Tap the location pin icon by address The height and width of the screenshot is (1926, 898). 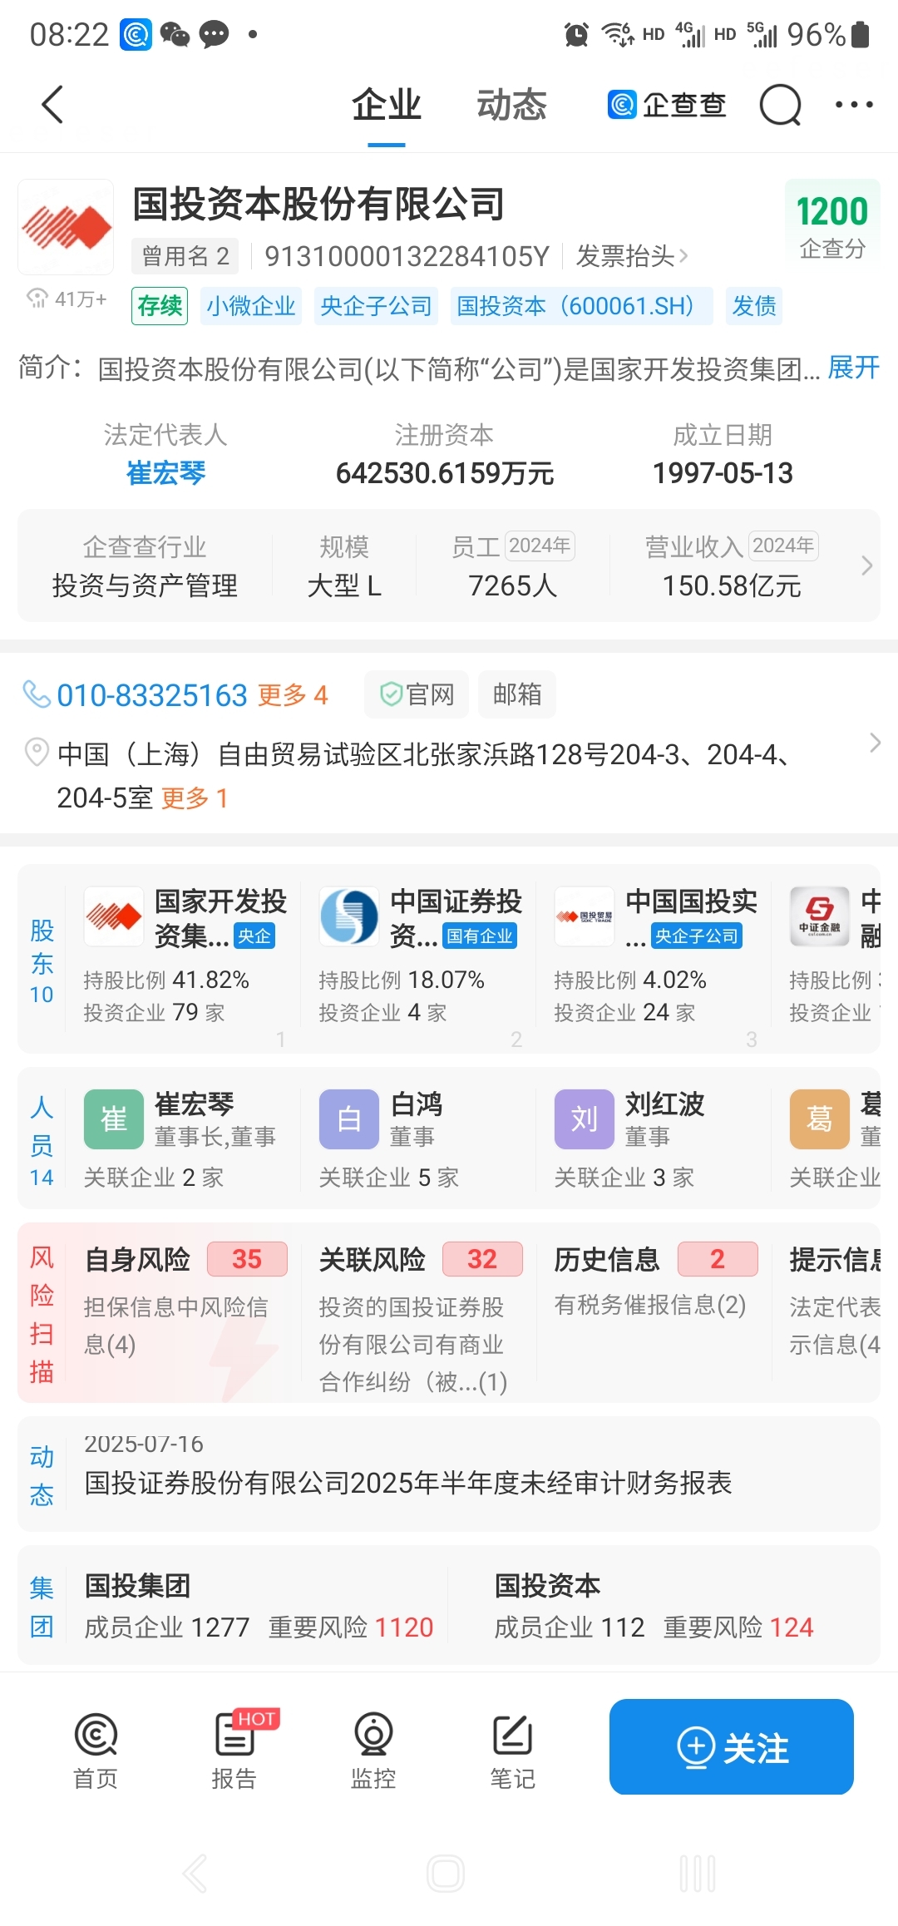(x=37, y=752)
